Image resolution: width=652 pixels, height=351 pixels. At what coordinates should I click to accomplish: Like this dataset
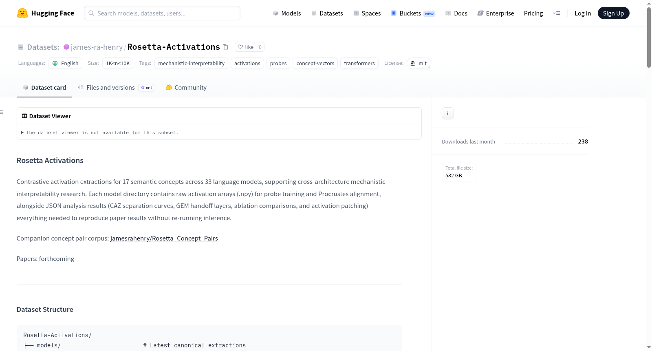click(246, 47)
